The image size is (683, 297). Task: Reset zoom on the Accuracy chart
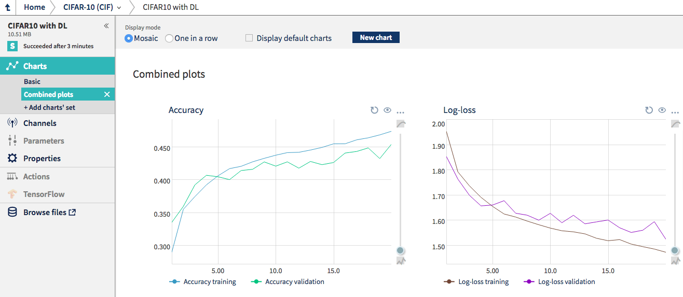click(374, 110)
